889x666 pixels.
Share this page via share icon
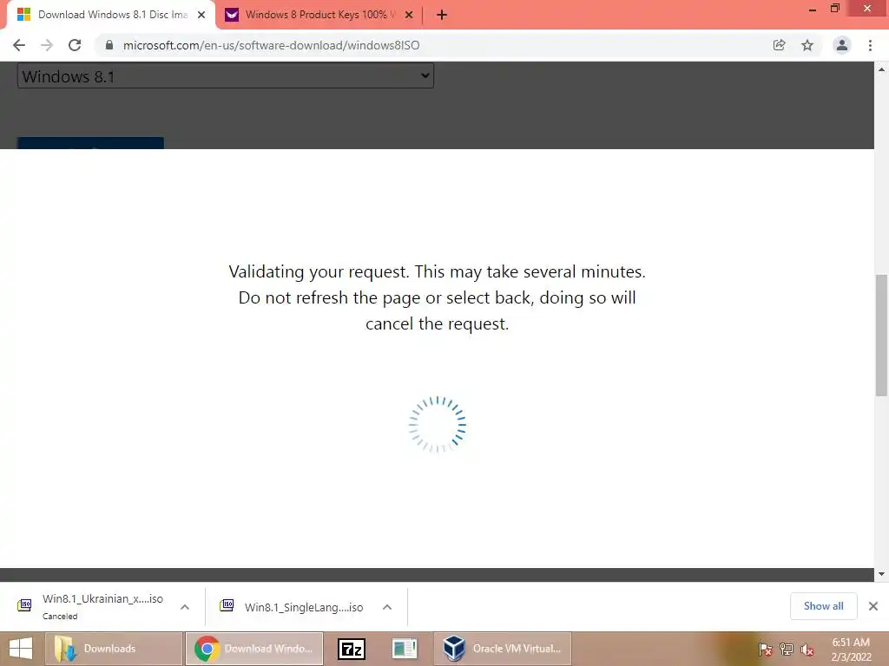point(779,45)
